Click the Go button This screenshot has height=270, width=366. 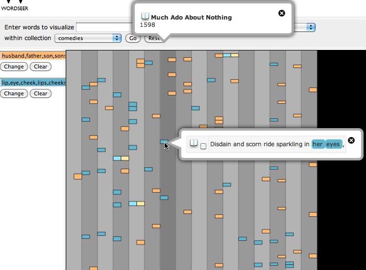133,38
